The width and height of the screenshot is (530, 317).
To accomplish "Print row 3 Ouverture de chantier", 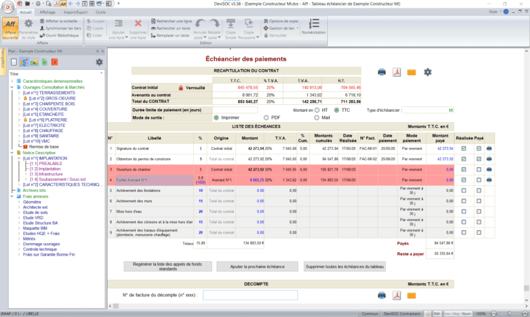I will tap(489, 169).
